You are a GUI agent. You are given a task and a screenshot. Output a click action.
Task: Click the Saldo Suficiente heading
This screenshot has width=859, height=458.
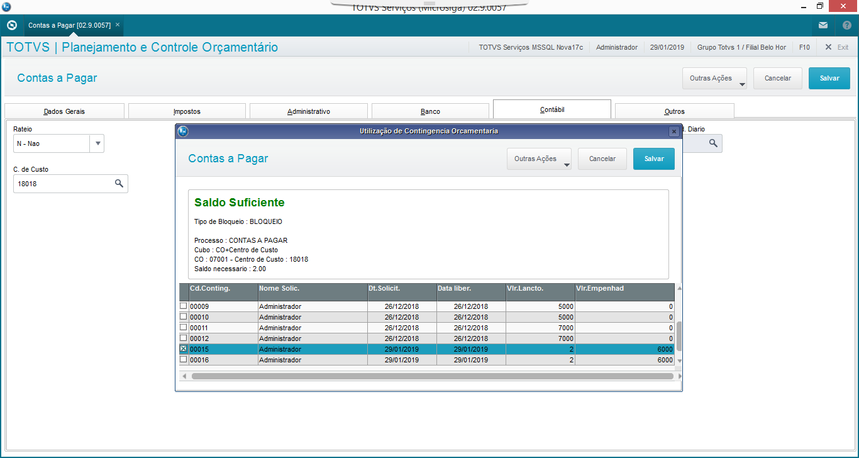[x=240, y=203]
